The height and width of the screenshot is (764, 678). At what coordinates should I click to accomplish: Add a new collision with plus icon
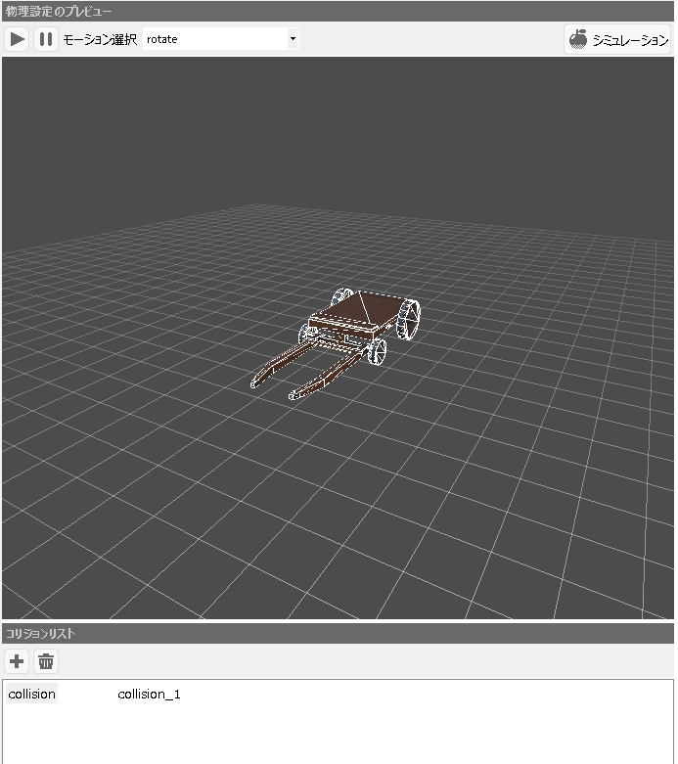[17, 661]
